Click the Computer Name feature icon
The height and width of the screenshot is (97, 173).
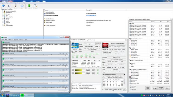pyautogui.click(x=45, y=14)
